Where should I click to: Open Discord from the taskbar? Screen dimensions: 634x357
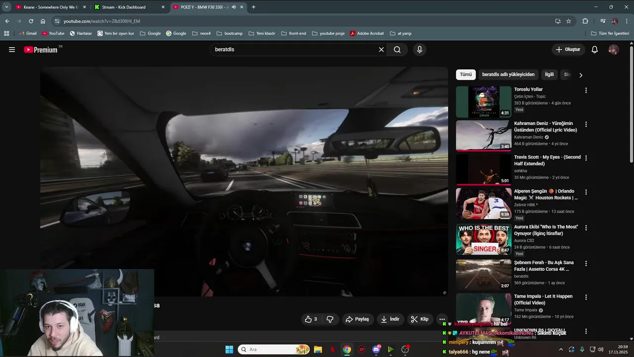pyautogui.click(x=376, y=350)
